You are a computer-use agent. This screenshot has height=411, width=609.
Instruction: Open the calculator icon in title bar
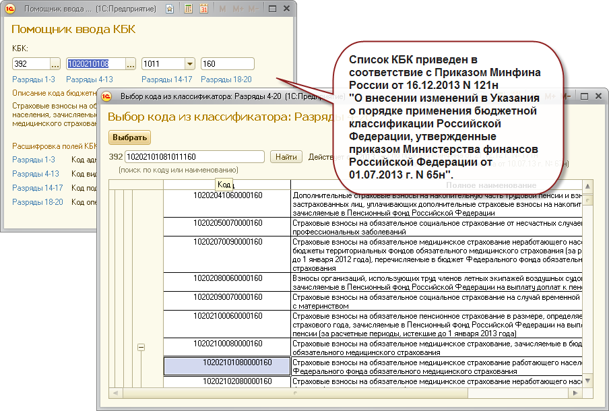tap(187, 9)
